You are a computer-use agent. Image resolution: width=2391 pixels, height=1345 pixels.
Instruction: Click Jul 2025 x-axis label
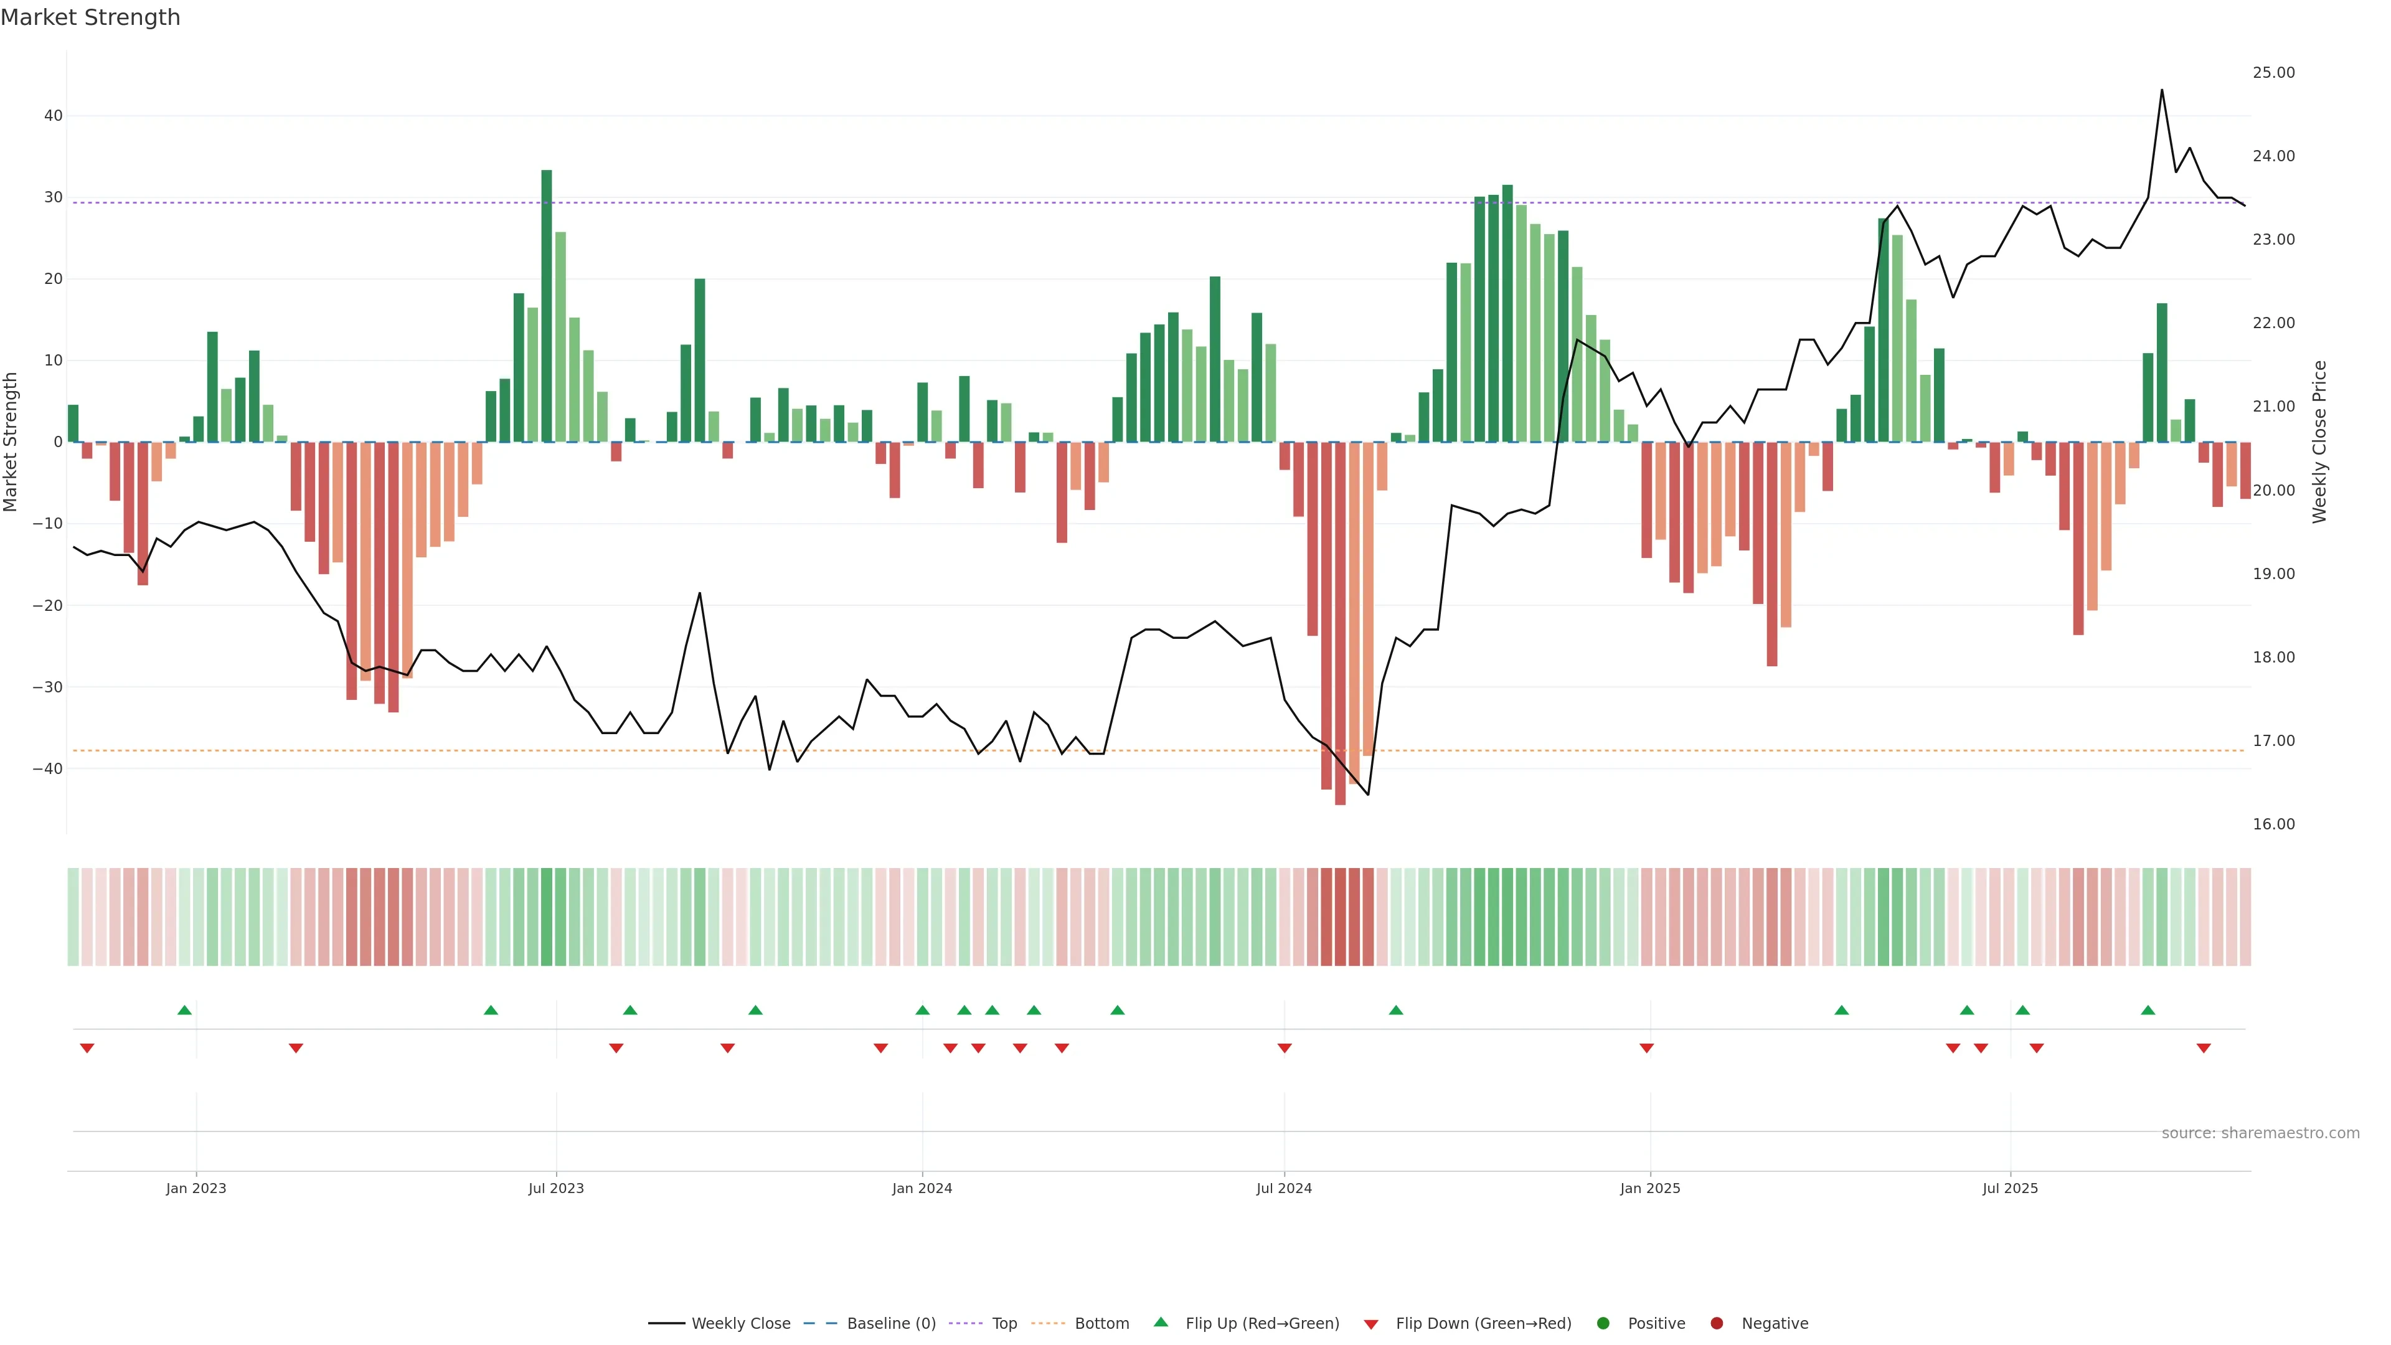click(x=2009, y=1188)
